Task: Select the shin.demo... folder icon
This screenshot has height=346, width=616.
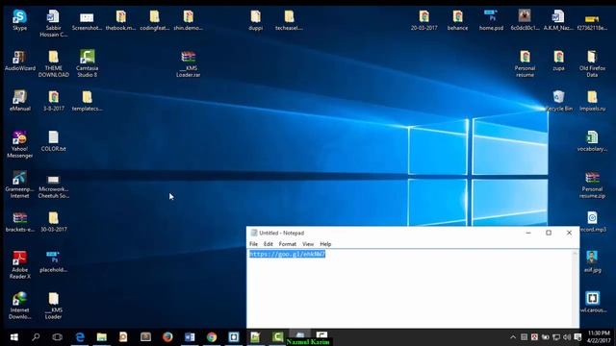Action: coord(189,20)
